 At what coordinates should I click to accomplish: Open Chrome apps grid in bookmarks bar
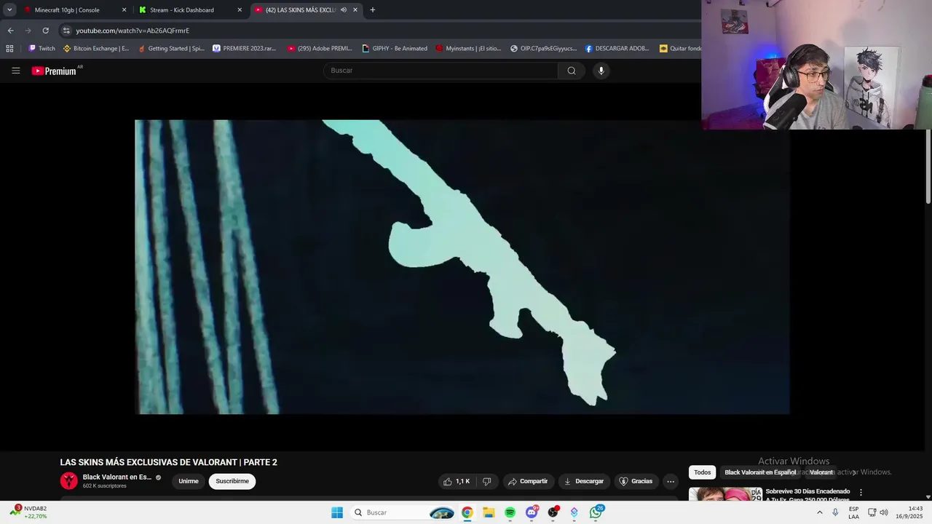[9, 49]
